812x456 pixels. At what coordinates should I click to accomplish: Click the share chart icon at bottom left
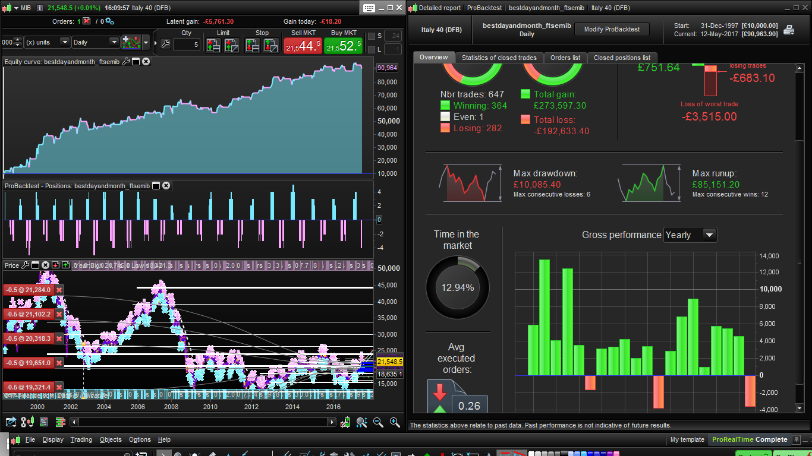pos(11,422)
